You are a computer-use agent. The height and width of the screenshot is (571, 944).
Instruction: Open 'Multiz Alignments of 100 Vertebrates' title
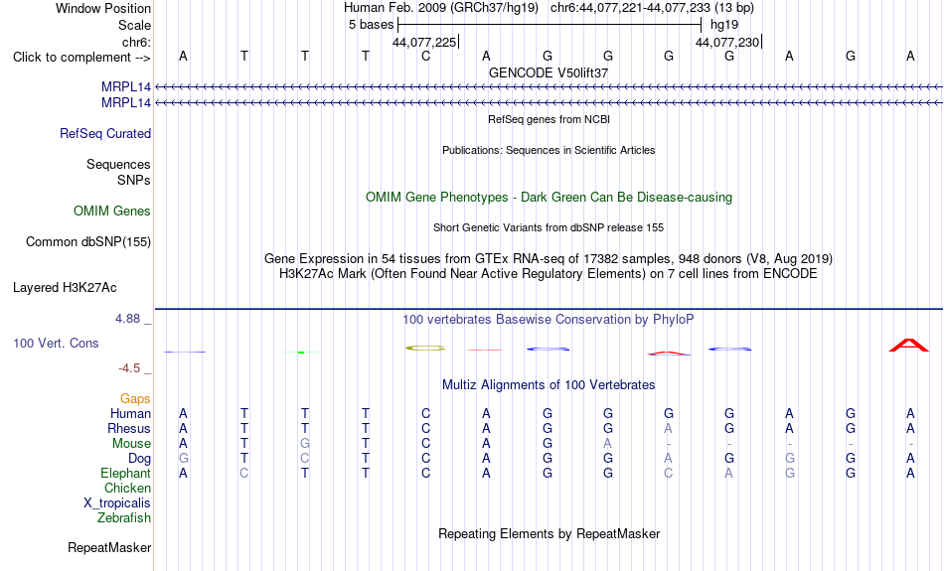(549, 385)
